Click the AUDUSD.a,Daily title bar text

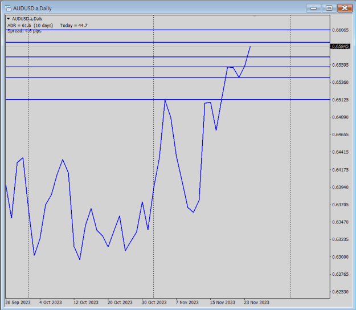coord(32,9)
